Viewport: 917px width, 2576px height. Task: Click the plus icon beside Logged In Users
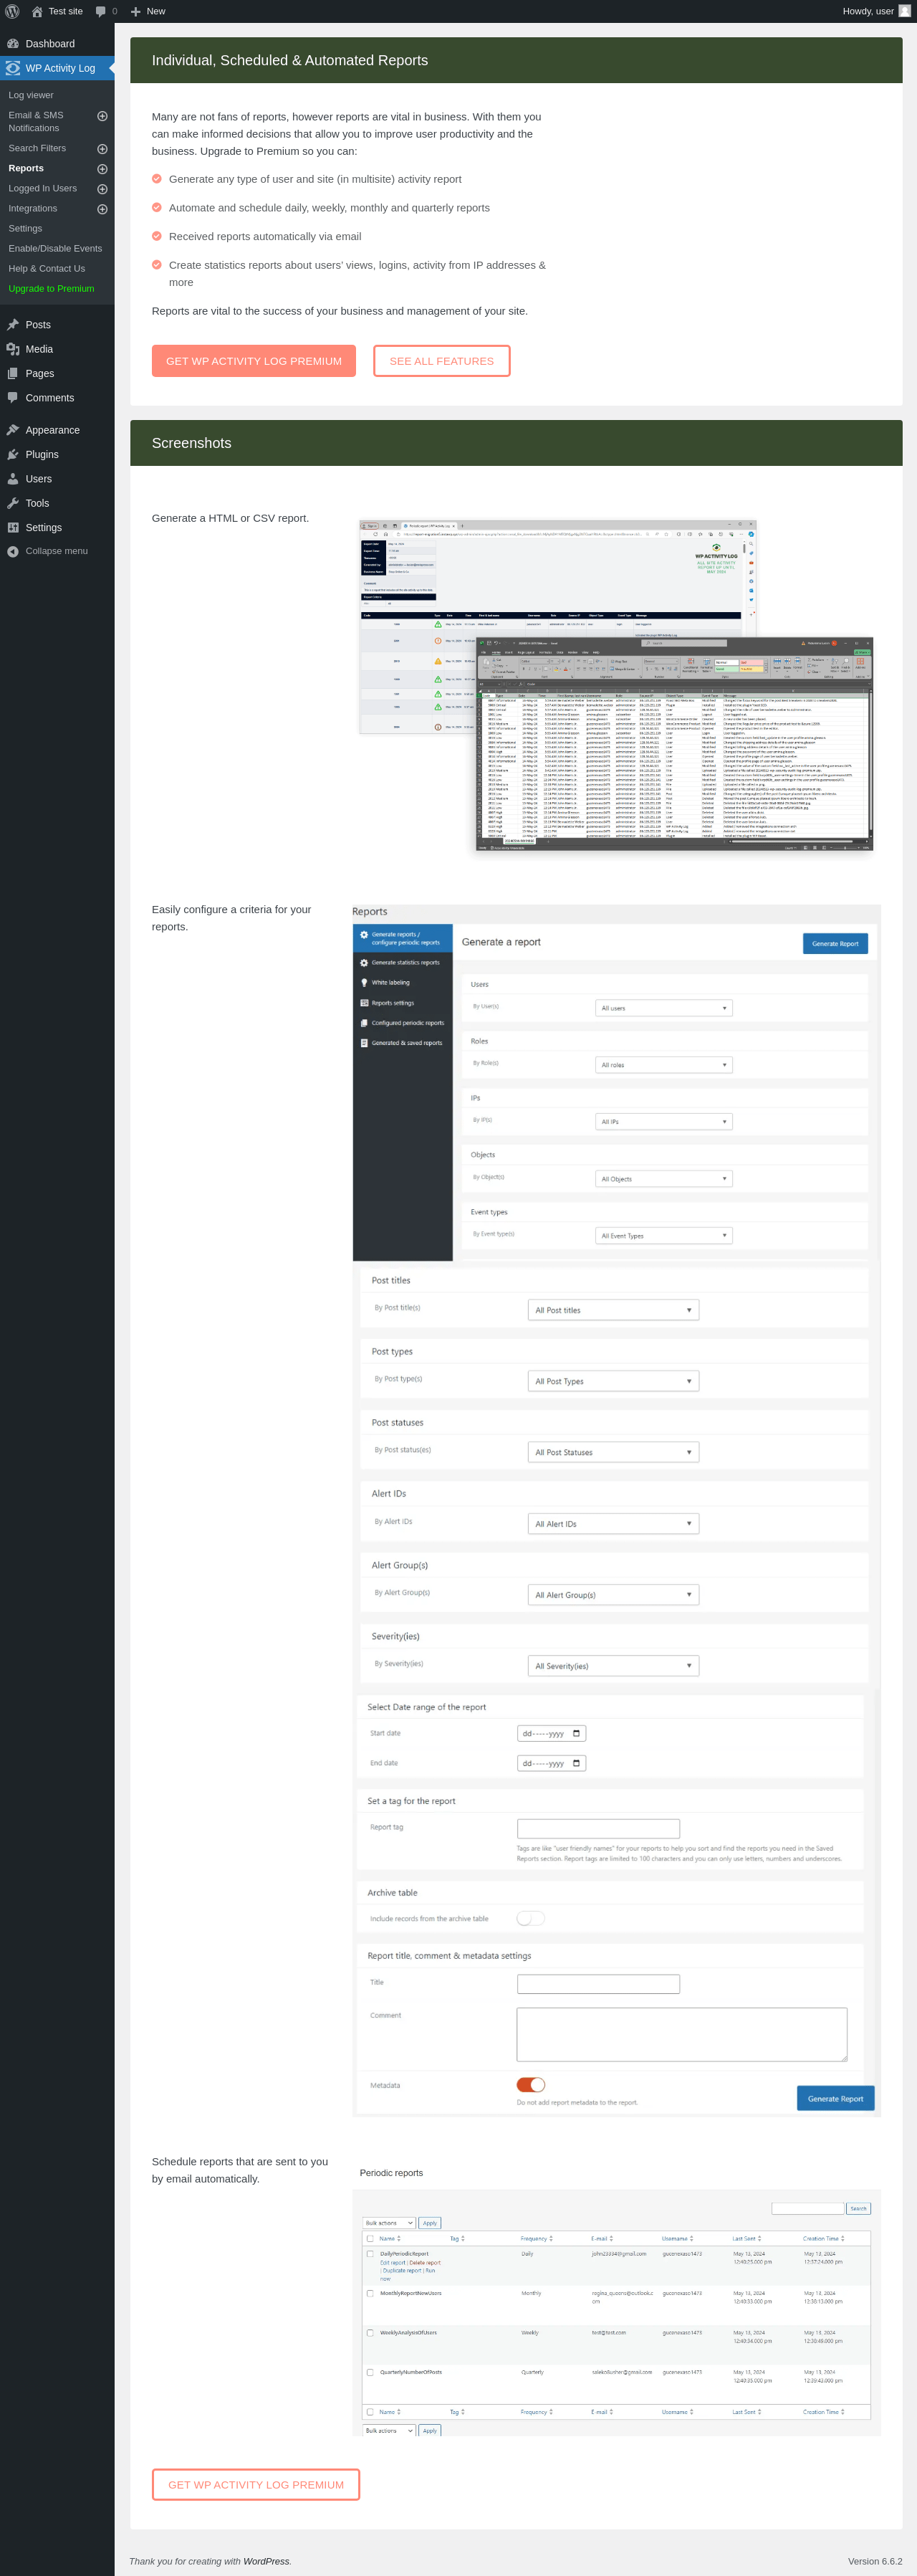tap(102, 189)
